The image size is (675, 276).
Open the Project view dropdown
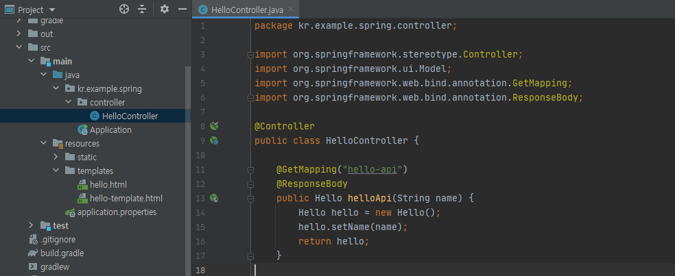(52, 10)
